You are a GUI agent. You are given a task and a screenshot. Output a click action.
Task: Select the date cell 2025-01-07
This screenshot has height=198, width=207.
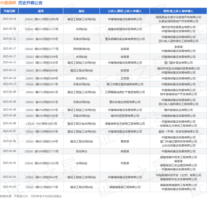click(x=9, y=131)
